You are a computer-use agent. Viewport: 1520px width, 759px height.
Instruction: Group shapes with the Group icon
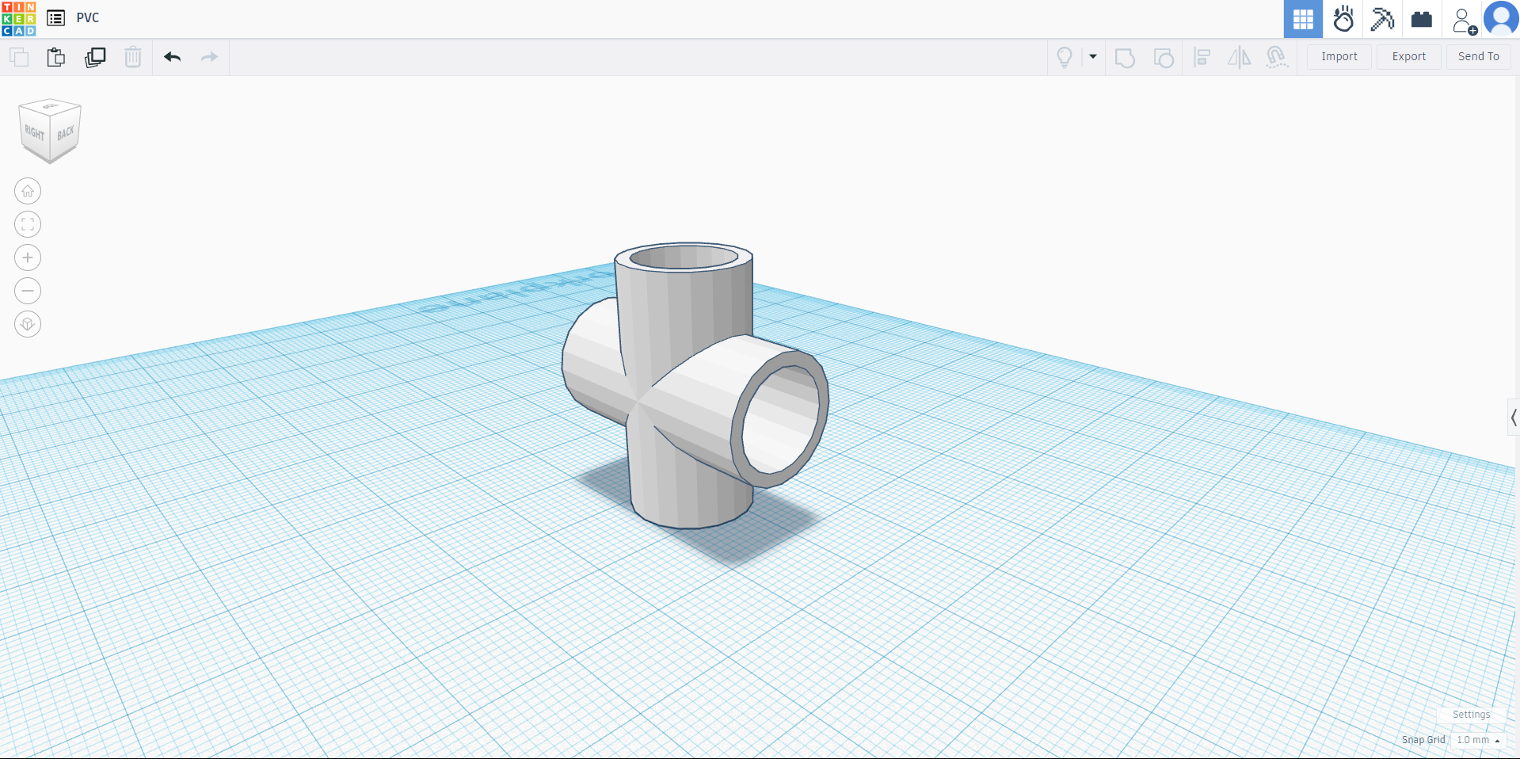pyautogui.click(x=1125, y=57)
